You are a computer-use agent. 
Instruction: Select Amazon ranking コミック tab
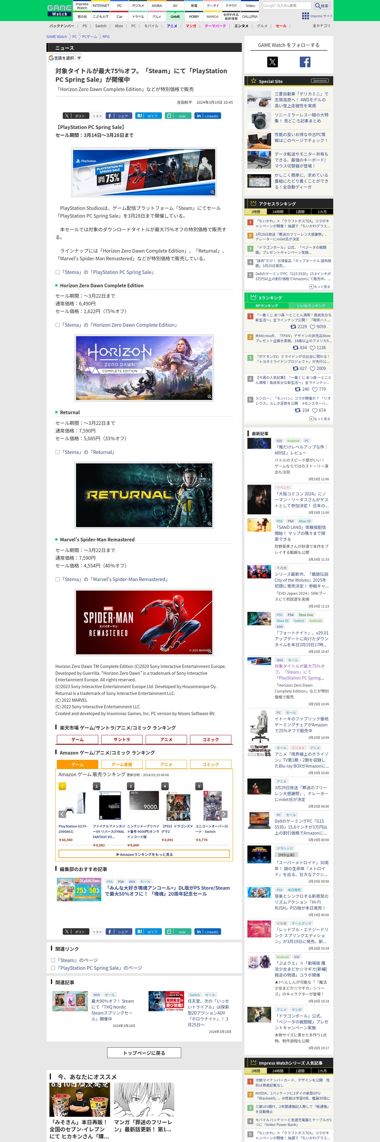[x=211, y=764]
